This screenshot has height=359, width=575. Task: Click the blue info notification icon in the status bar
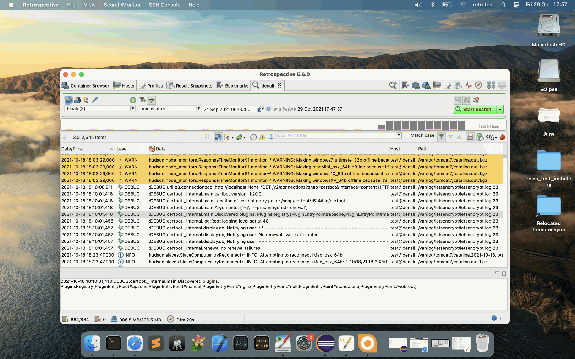pos(494,318)
